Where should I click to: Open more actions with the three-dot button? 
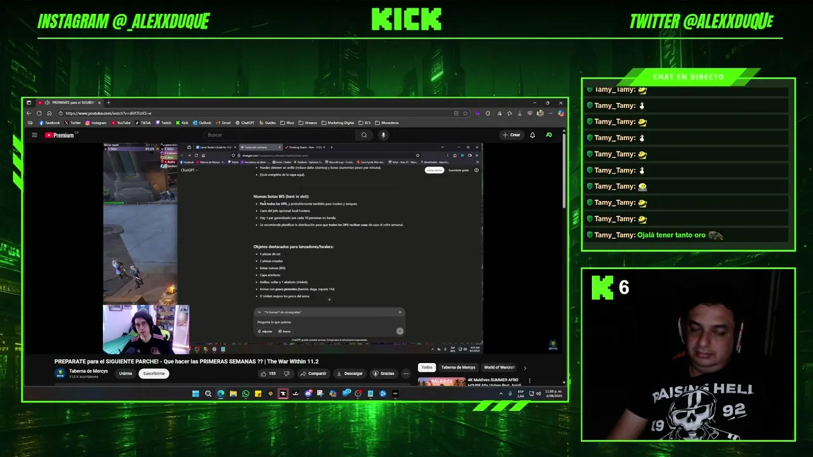pyautogui.click(x=406, y=373)
